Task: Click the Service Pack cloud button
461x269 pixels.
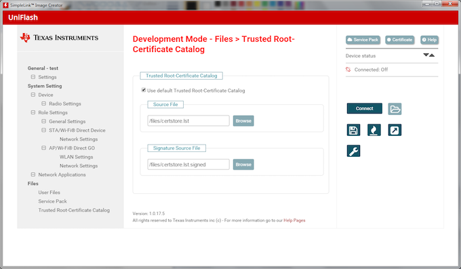Action: click(363, 40)
